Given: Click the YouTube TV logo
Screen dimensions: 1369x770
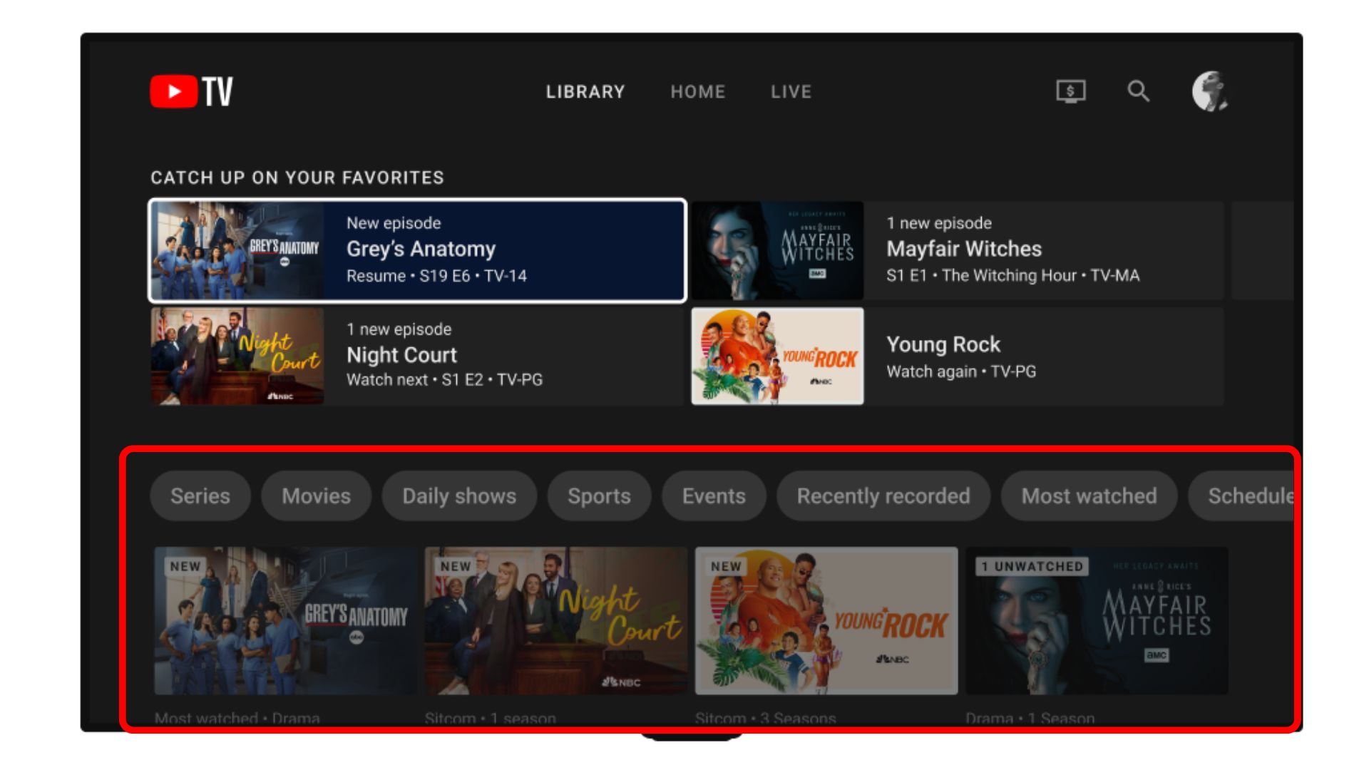Looking at the screenshot, I should click(191, 91).
